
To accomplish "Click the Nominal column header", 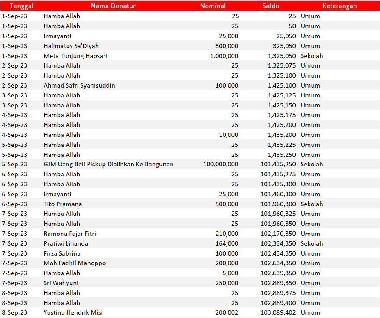I will point(213,6).
